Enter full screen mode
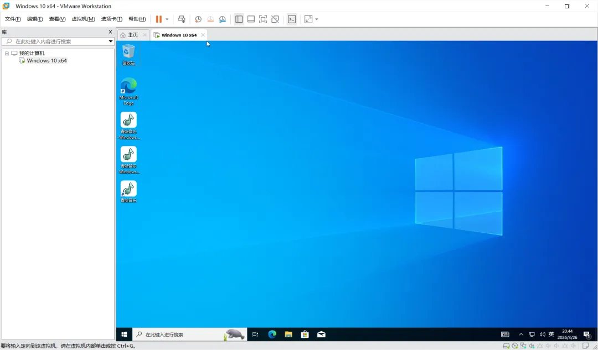Screen dimensions: 598x350 click(263, 19)
